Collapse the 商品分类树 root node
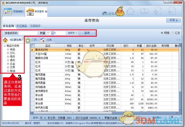 [x=4, y=46]
